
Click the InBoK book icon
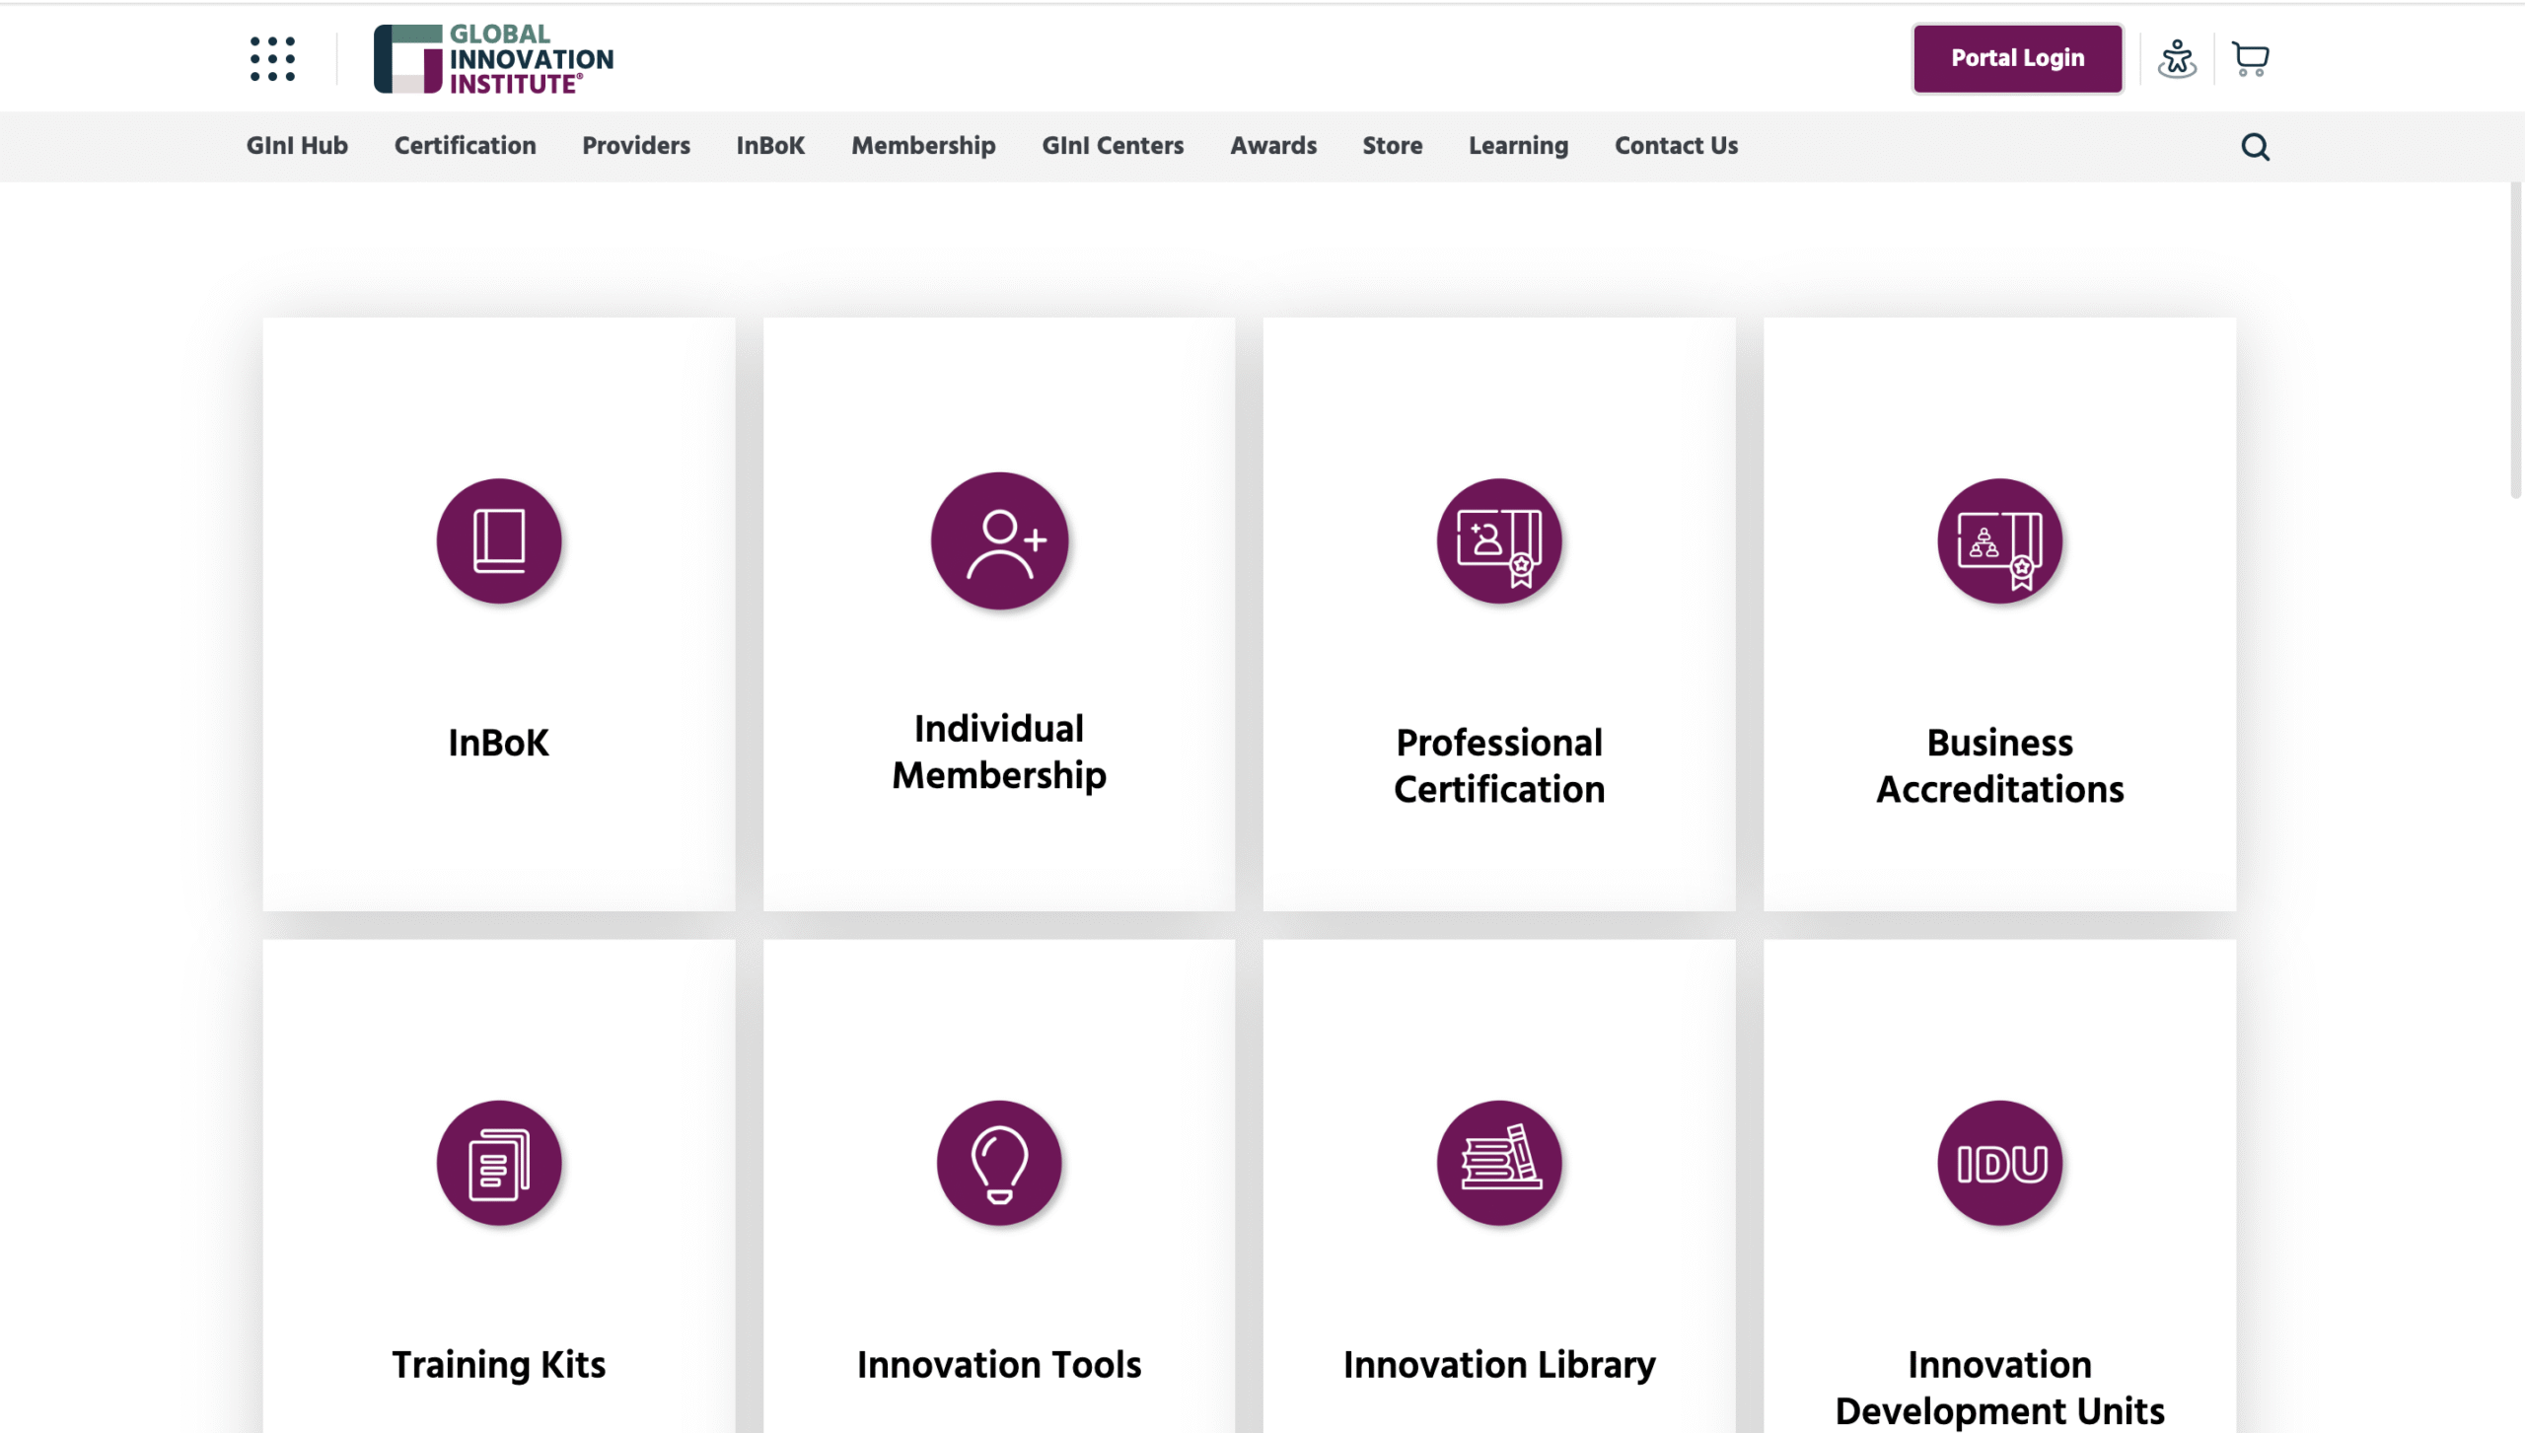click(x=499, y=541)
